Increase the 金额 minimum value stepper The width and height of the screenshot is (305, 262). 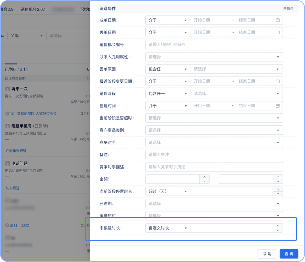tap(204, 177)
